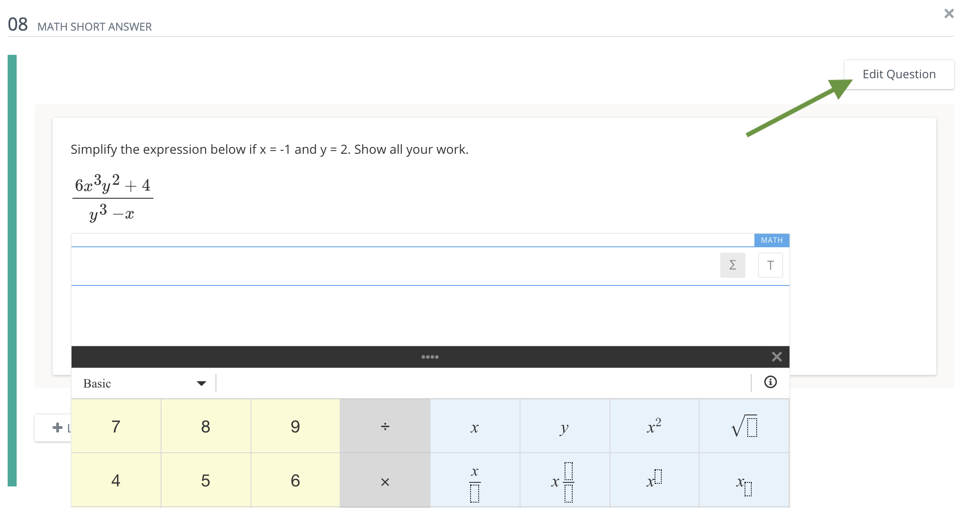
Task: Insert an x squared exponent from the keypad
Action: click(x=655, y=426)
